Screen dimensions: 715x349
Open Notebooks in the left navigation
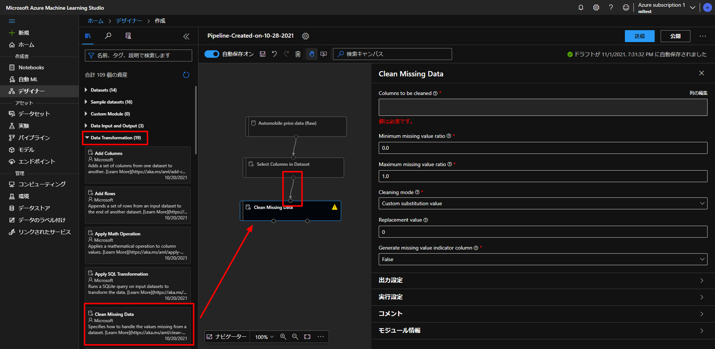click(31, 67)
